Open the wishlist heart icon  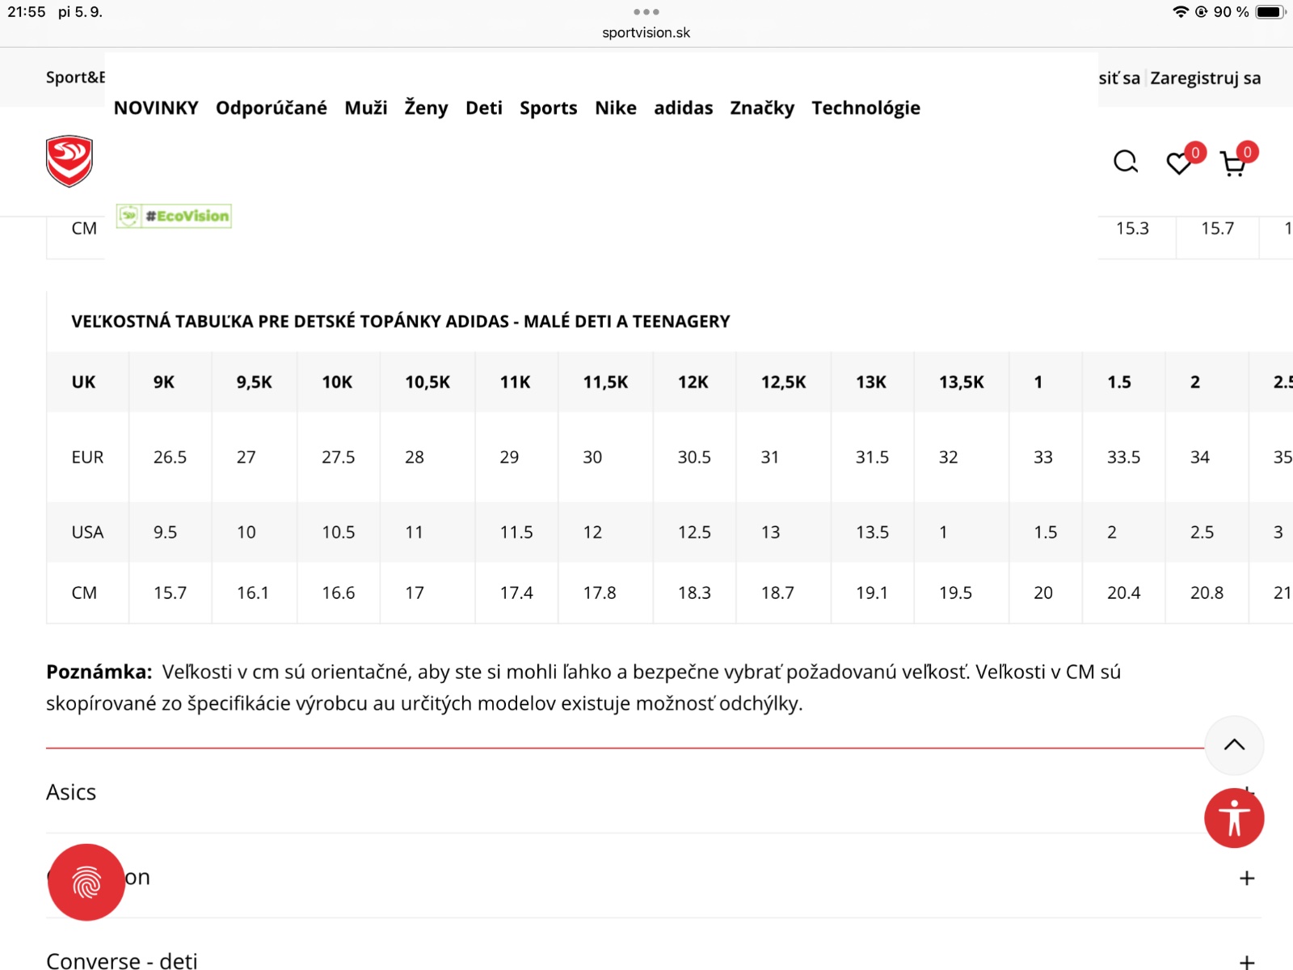click(x=1180, y=163)
